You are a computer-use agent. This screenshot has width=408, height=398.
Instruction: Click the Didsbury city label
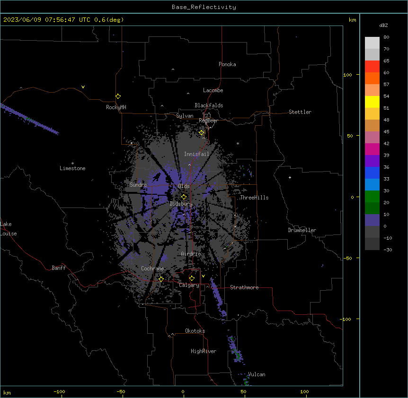181,204
